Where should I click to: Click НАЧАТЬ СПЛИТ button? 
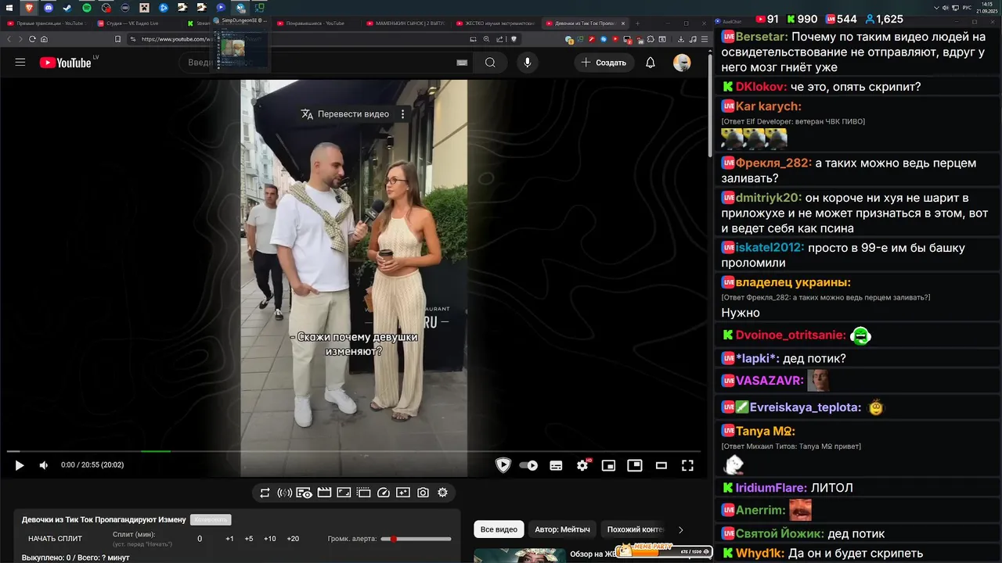55,539
